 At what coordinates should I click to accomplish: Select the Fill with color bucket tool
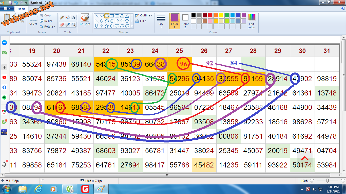coord(68,18)
